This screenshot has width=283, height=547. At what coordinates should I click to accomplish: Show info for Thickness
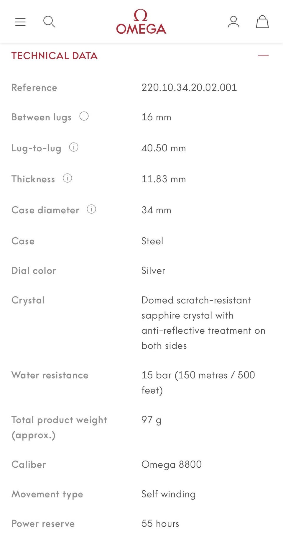coord(68,178)
